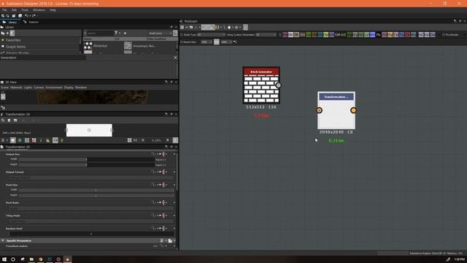Click Transformation node input connector
467x263 pixels.
coord(320,110)
